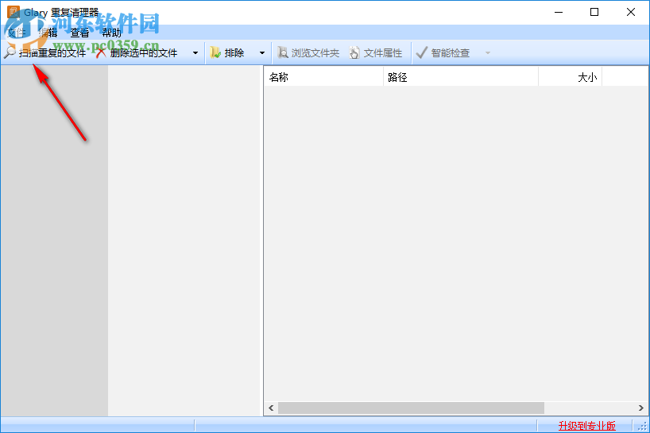Image resolution: width=650 pixels, height=433 pixels.
Task: Click the Glary app icon in title bar
Action: (x=14, y=12)
